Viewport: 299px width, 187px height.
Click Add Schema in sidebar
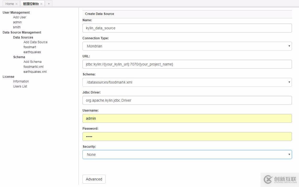[x=32, y=62]
